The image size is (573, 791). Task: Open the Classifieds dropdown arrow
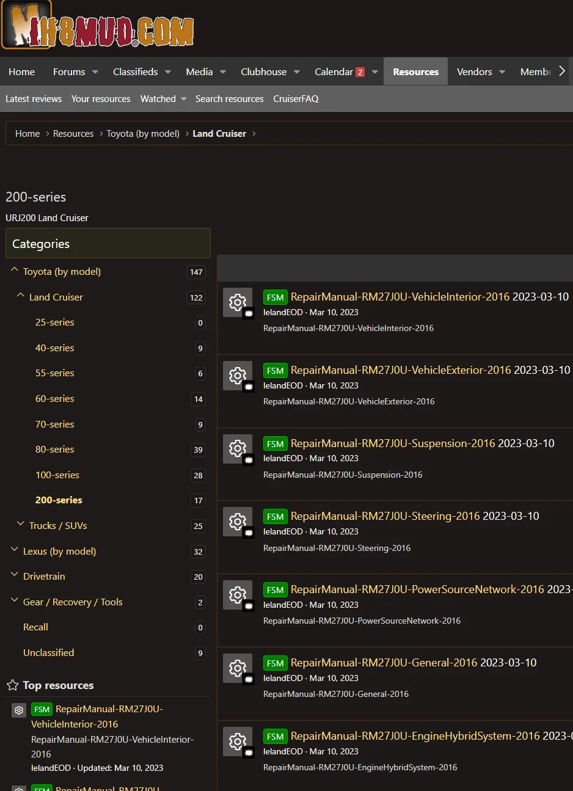(x=167, y=72)
